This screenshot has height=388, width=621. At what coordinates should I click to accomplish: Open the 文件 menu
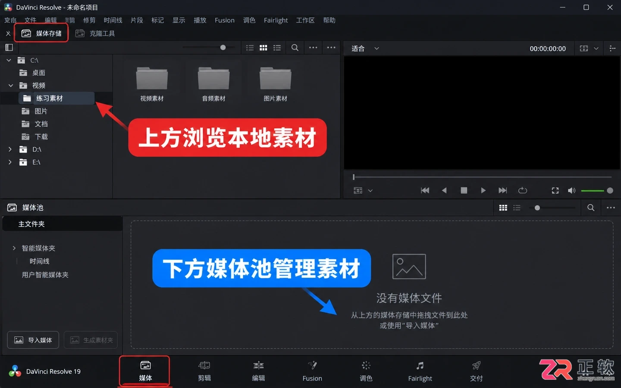pyautogui.click(x=31, y=20)
